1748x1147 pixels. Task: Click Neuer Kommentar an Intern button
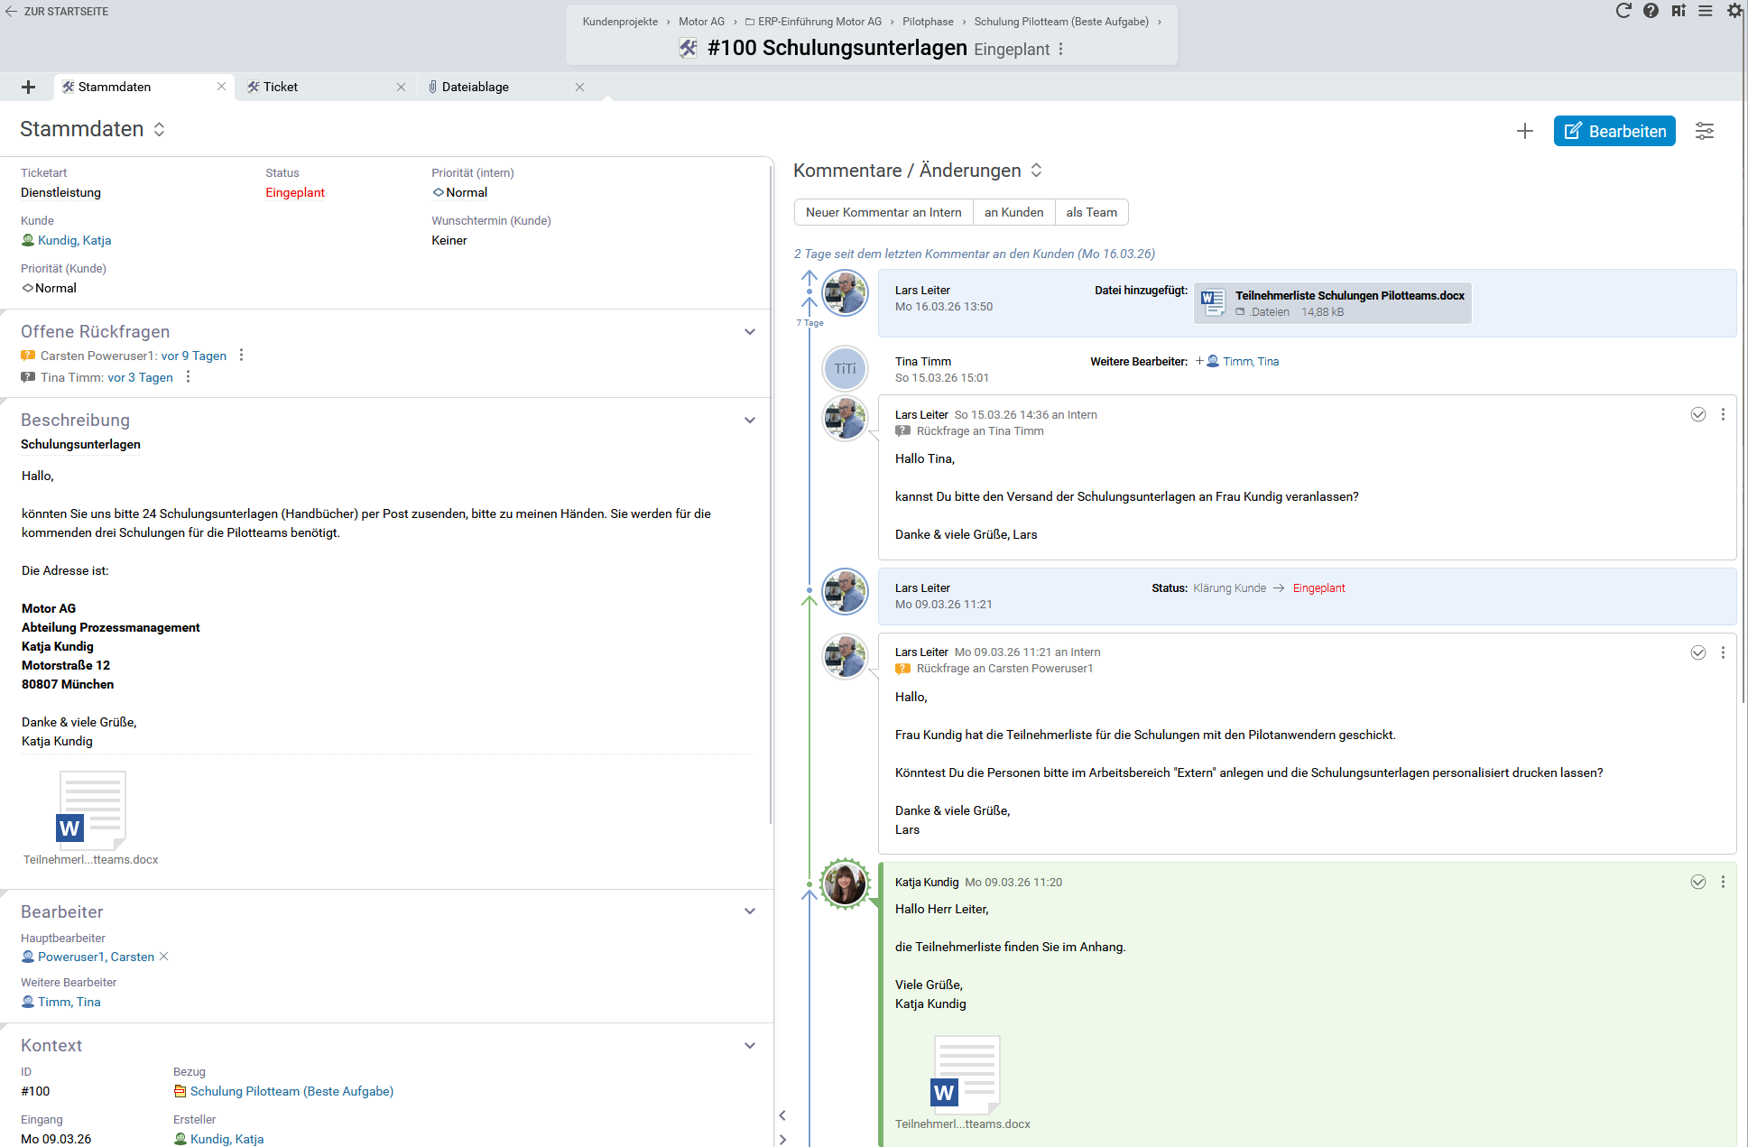[883, 212]
